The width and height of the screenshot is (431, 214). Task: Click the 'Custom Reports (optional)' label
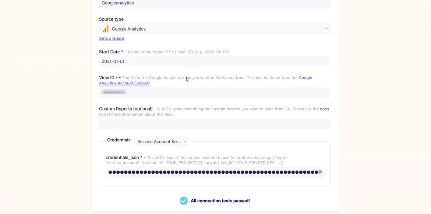coord(126,109)
